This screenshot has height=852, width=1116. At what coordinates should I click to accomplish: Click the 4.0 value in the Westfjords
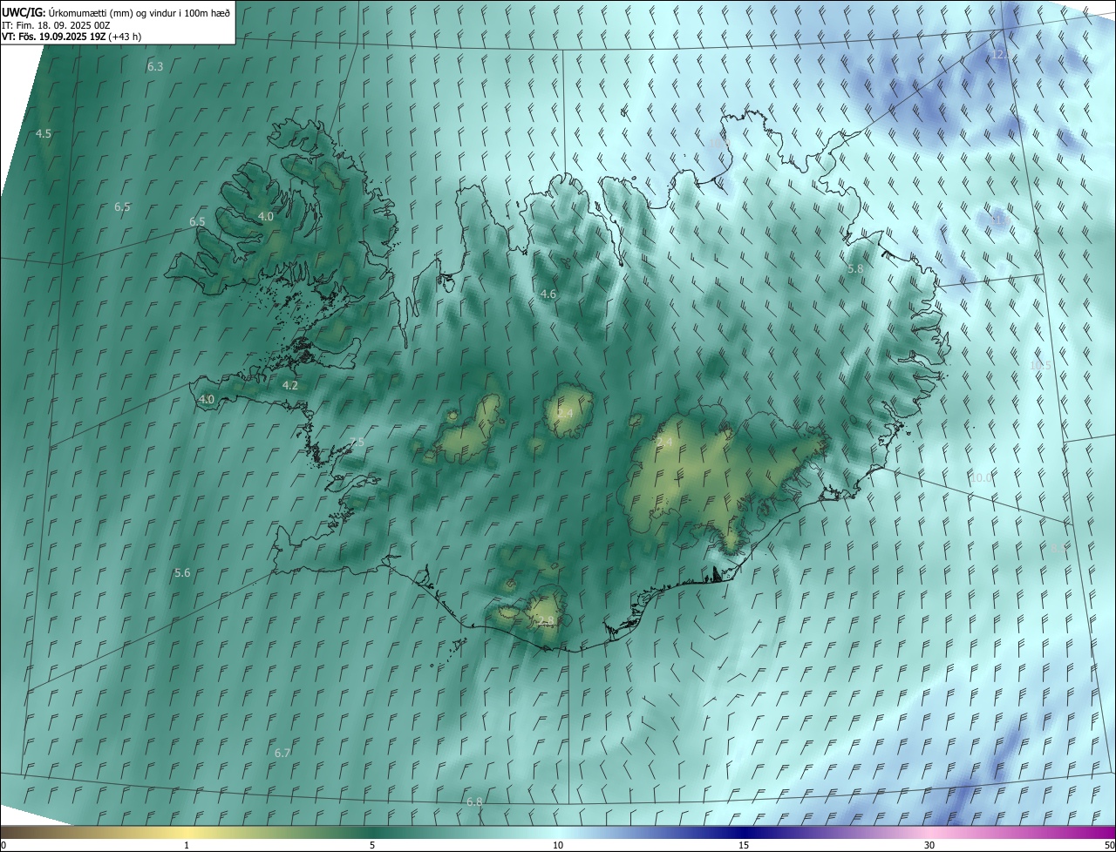click(266, 216)
